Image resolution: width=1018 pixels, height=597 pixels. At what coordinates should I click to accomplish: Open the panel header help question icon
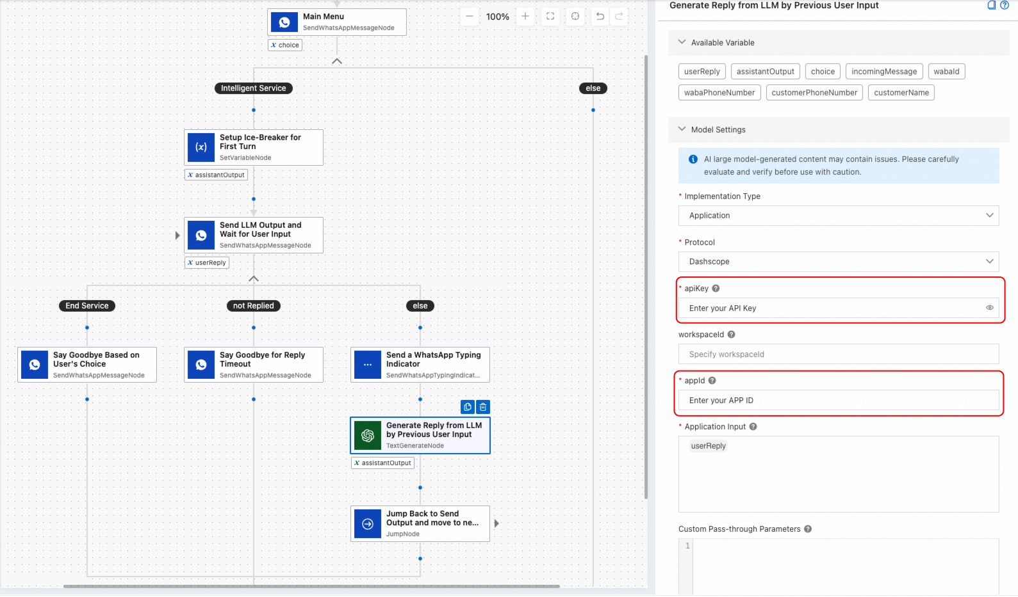coord(1005,5)
